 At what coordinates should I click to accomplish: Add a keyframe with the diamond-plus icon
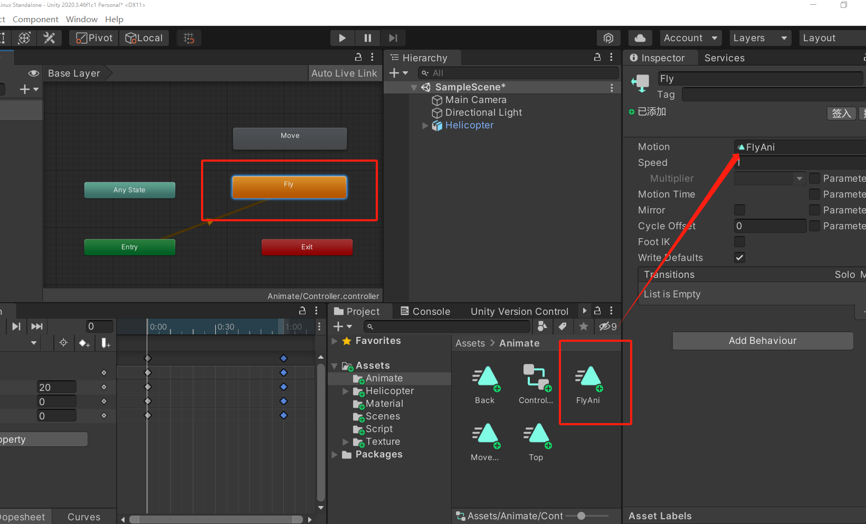84,343
